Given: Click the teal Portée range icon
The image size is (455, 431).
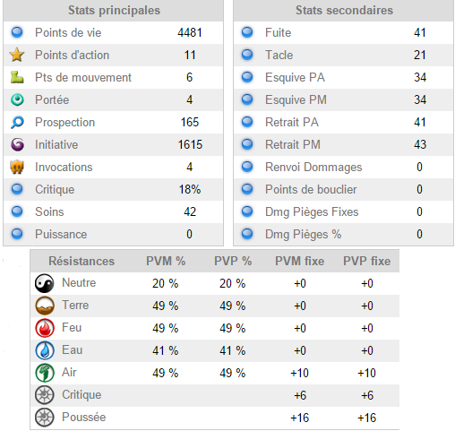Looking at the screenshot, I should (x=17, y=99).
